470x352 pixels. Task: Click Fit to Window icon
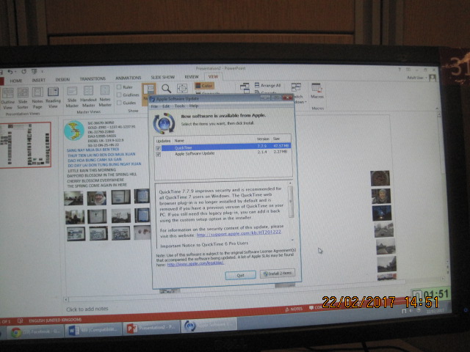point(182,88)
